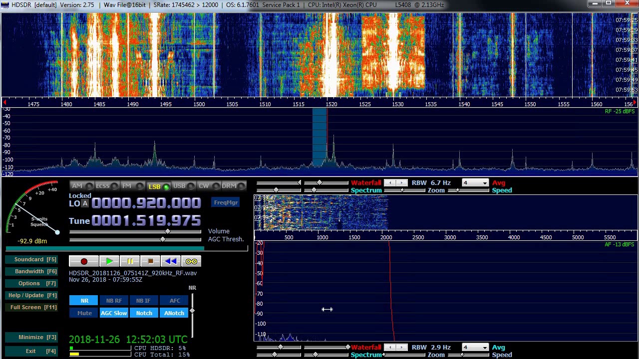This screenshot has width=639, height=359.
Task: Click the upper cyan Spectrum label
Action: point(366,190)
